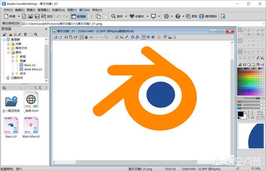Click the Copy icon in main toolbar

(98, 16)
